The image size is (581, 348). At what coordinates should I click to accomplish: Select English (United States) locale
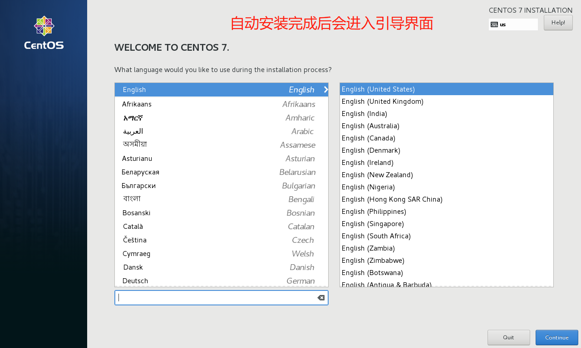coord(447,89)
